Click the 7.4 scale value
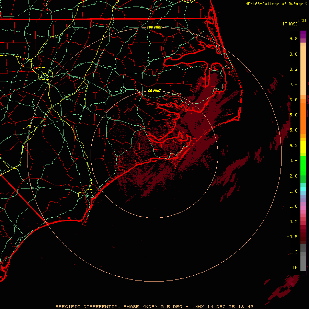Image resolution: width=309 pixels, height=309 pixels. (294, 84)
